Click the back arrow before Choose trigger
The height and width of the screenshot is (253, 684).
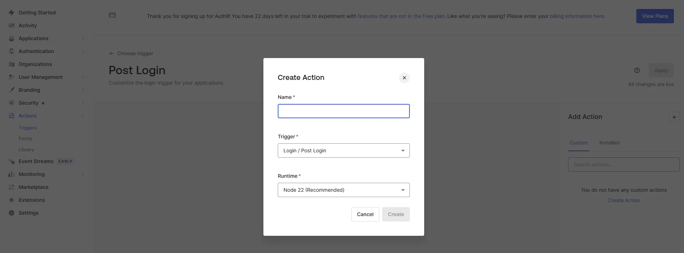click(111, 53)
